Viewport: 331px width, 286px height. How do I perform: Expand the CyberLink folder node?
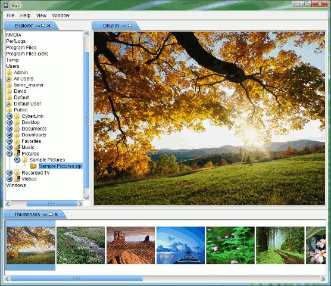pyautogui.click(x=10, y=116)
